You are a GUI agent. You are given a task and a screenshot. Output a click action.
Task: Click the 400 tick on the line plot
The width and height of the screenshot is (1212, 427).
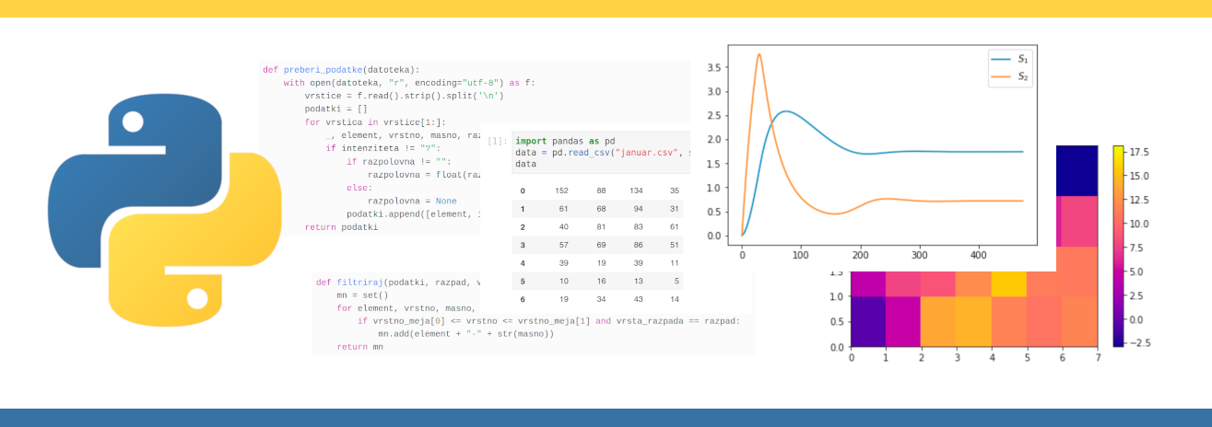(979, 255)
